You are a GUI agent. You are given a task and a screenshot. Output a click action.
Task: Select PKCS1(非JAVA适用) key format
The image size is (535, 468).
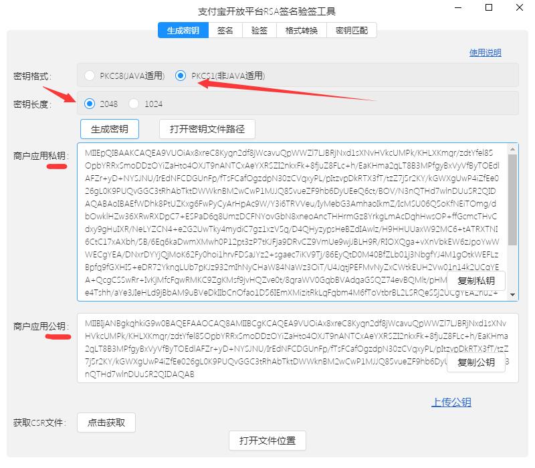[180, 76]
